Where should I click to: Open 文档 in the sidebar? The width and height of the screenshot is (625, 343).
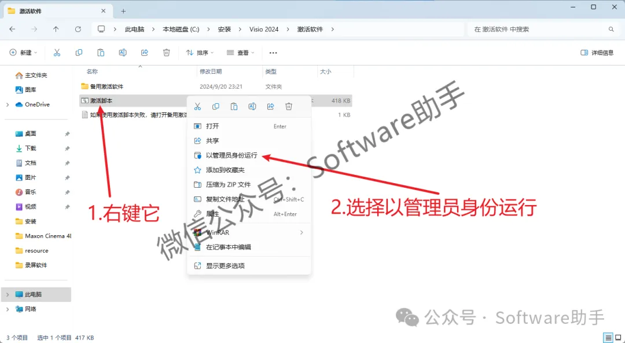click(x=25, y=163)
